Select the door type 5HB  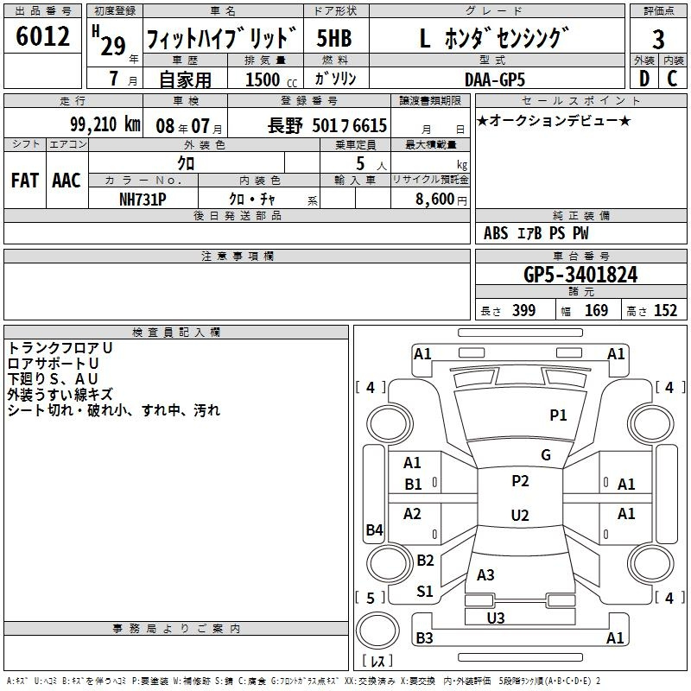tap(334, 38)
